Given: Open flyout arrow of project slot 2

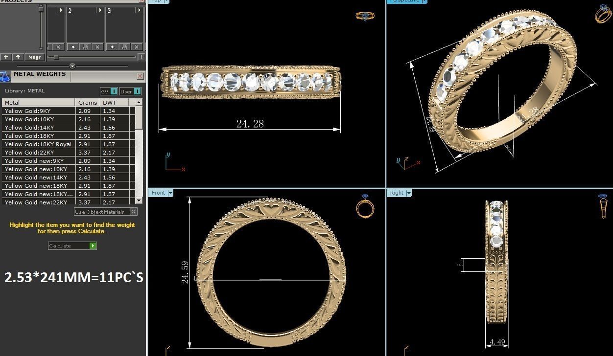Looking at the screenshot, I should [100, 10].
